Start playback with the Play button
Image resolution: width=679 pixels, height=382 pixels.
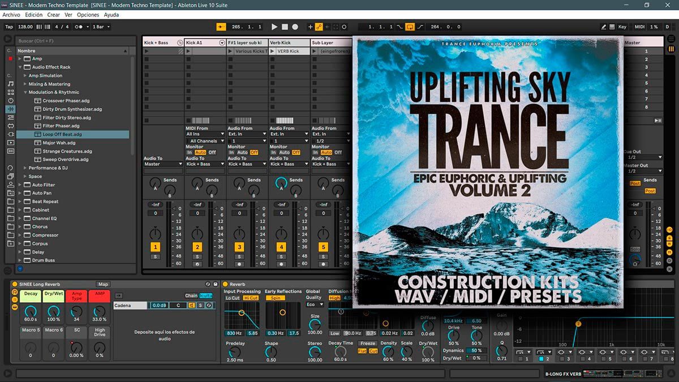click(x=274, y=27)
